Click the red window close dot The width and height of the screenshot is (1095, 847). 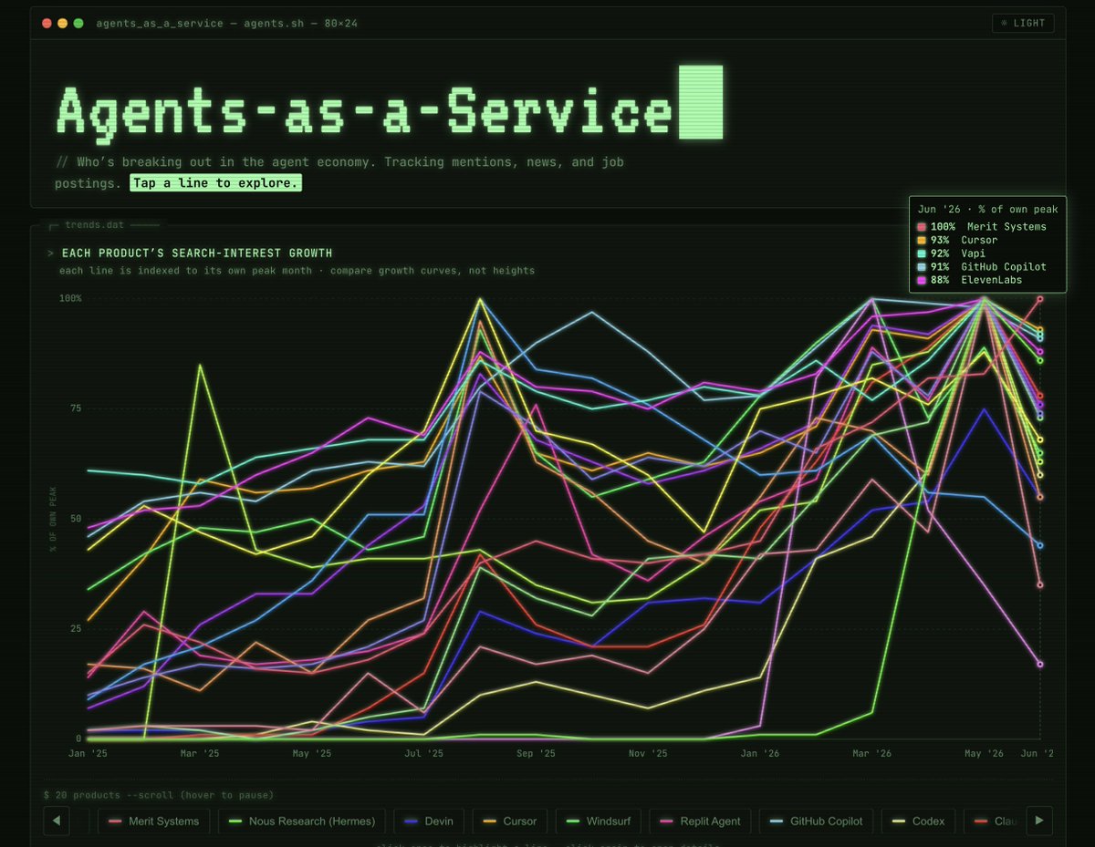coord(47,23)
